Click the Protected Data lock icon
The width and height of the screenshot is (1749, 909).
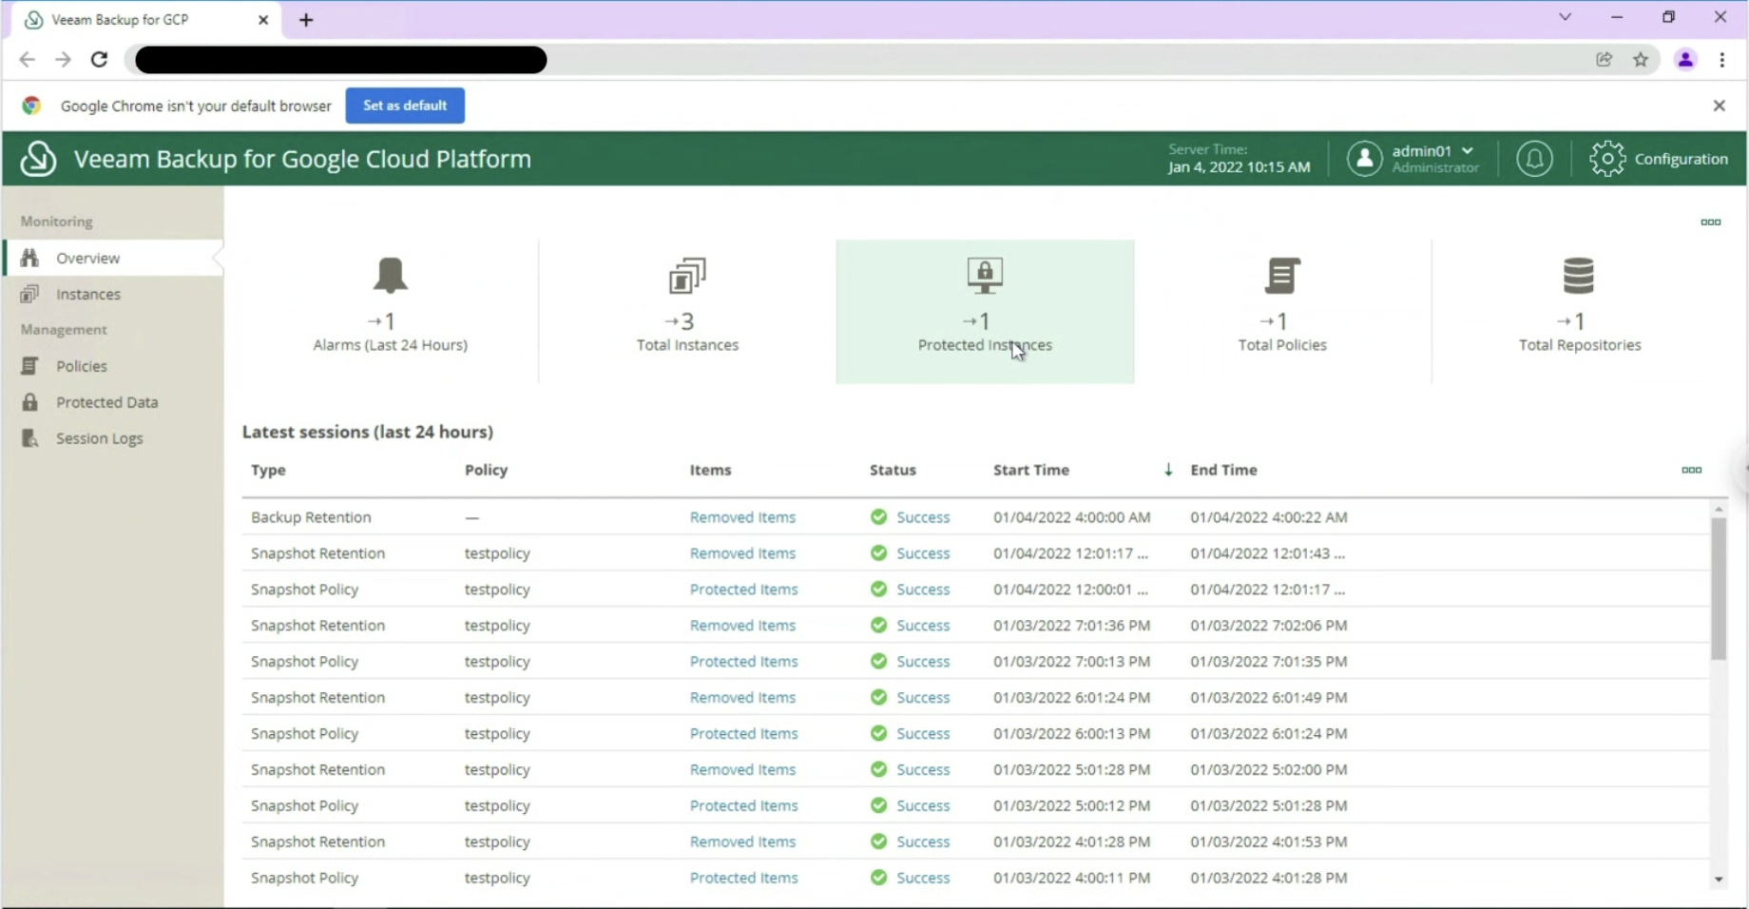click(30, 402)
